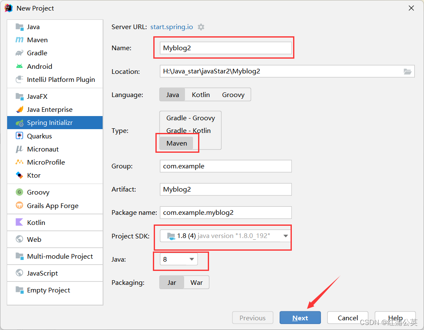
Task: Click the Java folder icon in sidebar
Action: point(19,27)
